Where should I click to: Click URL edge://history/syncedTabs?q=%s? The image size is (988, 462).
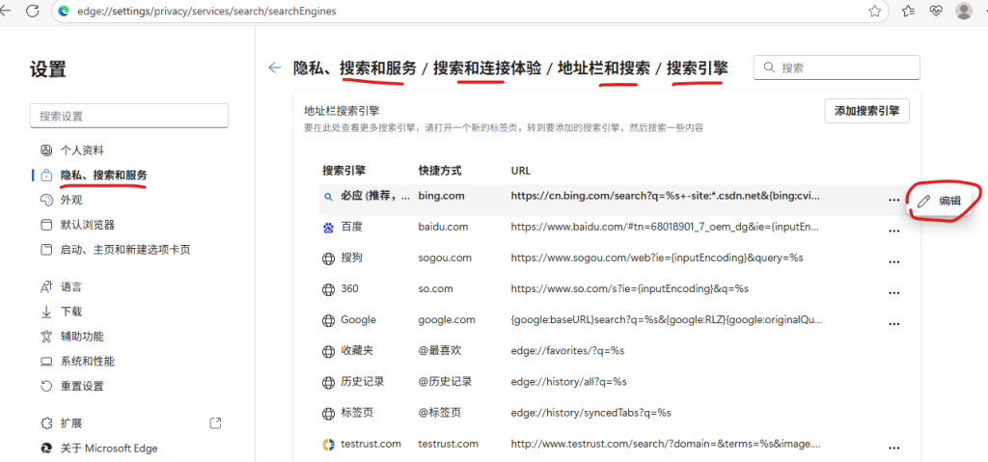tap(591, 413)
